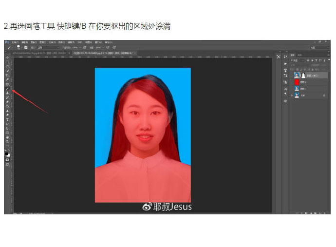Open the Actions panel play icon
The height and width of the screenshot is (247, 336).
point(285,64)
